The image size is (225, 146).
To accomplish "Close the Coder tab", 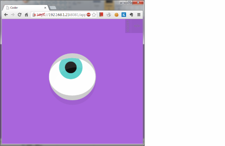I will (45, 8).
